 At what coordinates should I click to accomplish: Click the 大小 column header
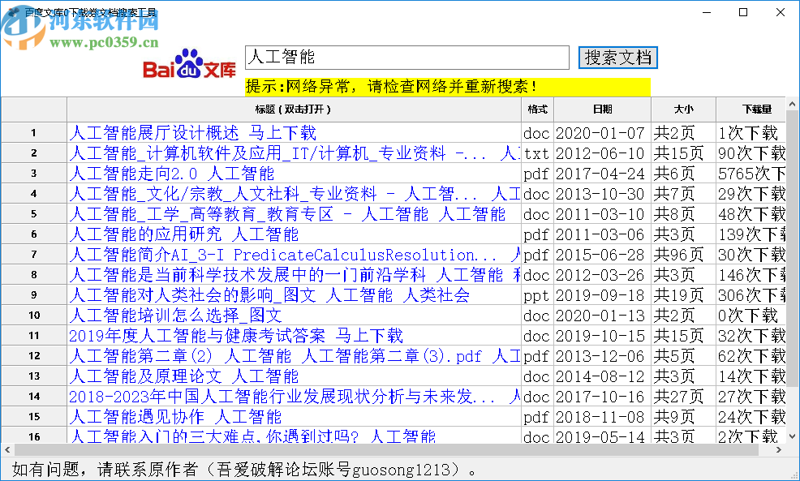coord(683,110)
